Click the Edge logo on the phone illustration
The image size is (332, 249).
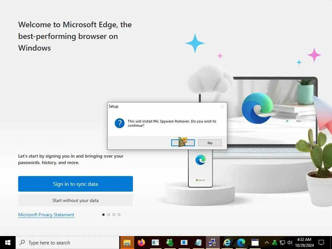click(x=200, y=160)
